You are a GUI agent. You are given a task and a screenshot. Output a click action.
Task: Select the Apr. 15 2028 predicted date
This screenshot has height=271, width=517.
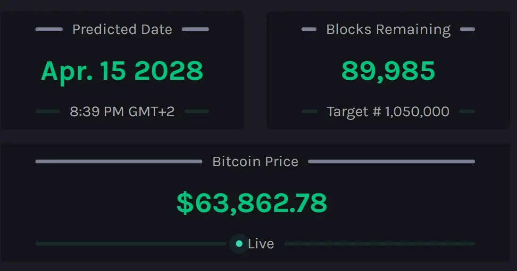[x=122, y=71]
